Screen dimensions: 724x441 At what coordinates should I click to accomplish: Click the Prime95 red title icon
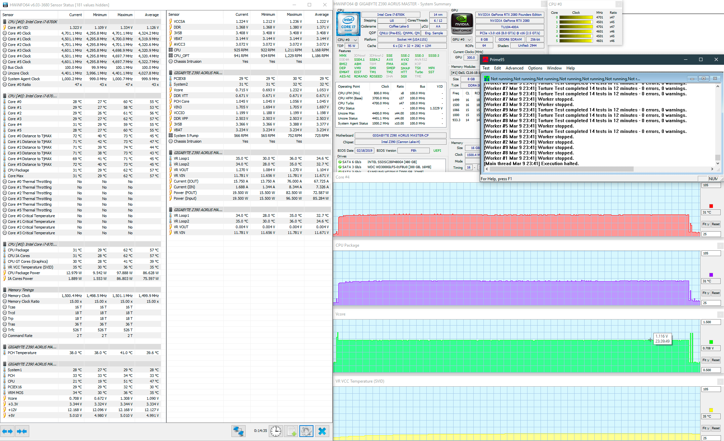click(x=485, y=60)
